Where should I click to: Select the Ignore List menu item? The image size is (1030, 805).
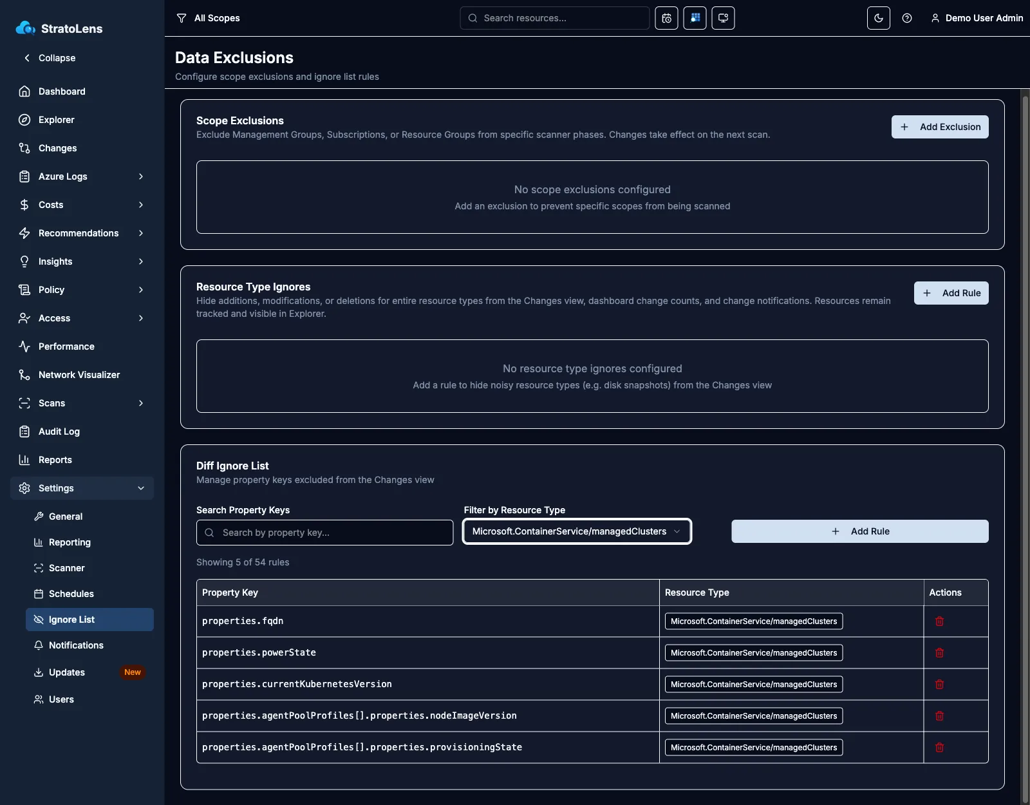(x=89, y=620)
